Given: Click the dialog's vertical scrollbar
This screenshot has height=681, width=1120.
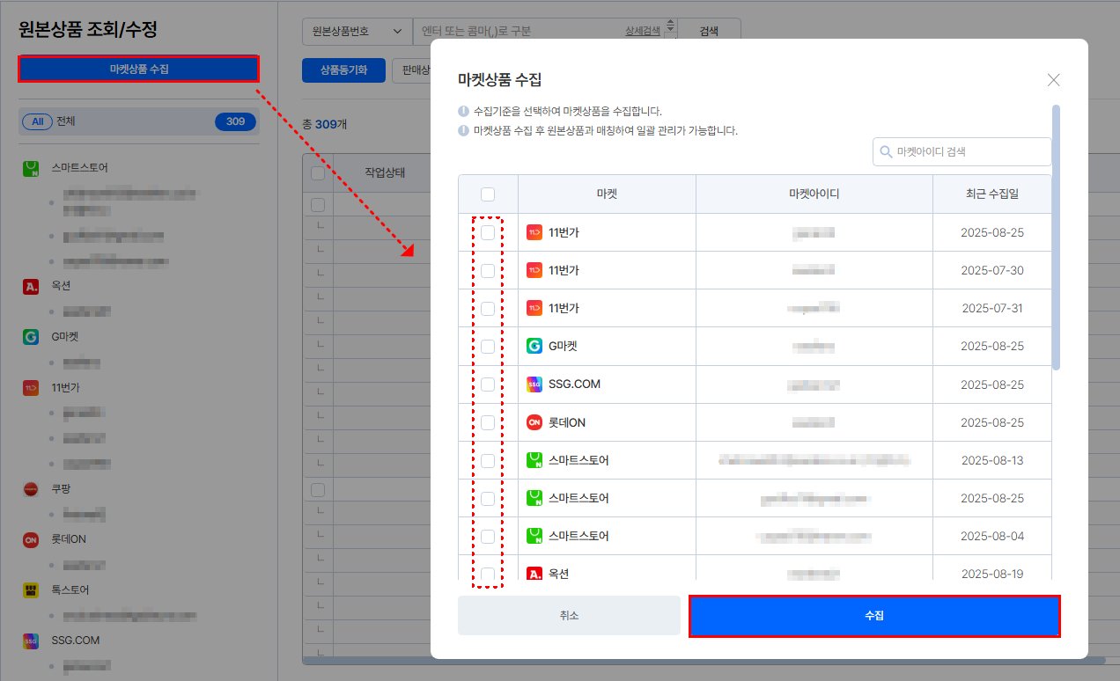Looking at the screenshot, I should point(1057,238).
